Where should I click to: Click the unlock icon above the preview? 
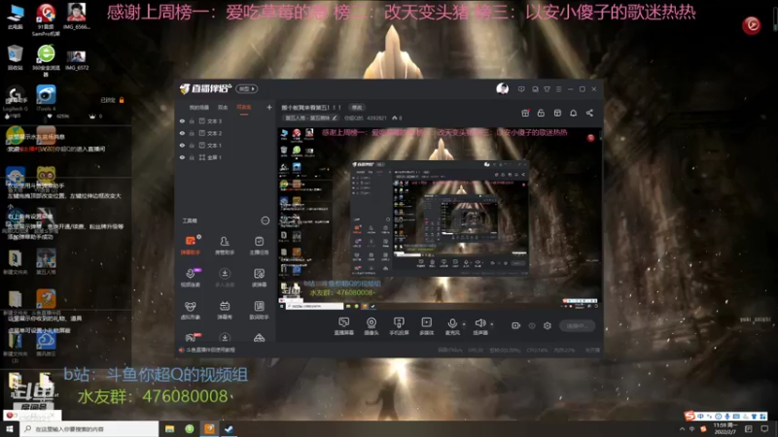tap(541, 113)
